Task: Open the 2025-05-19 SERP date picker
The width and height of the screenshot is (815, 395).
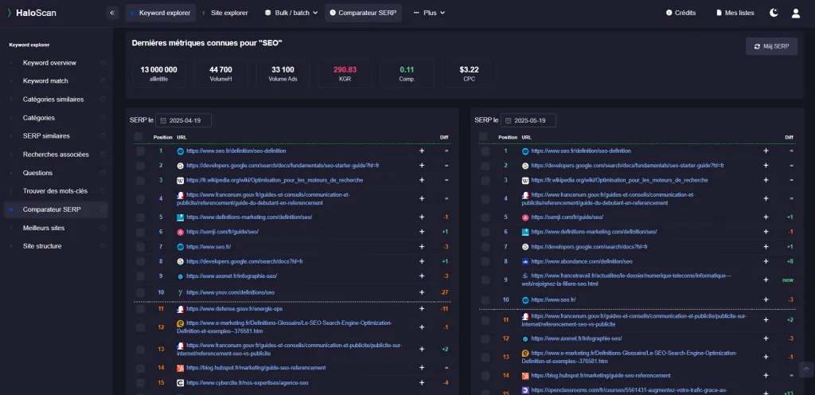Action: click(528, 120)
